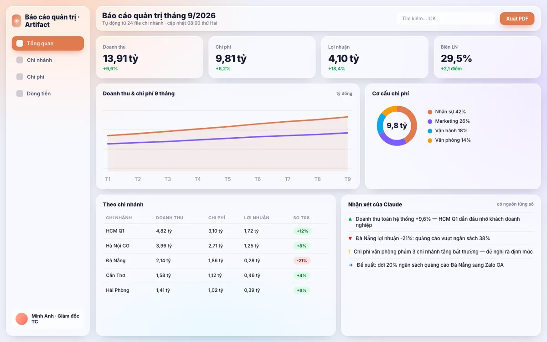Click the '+2,1 điểm' change text

coord(451,69)
